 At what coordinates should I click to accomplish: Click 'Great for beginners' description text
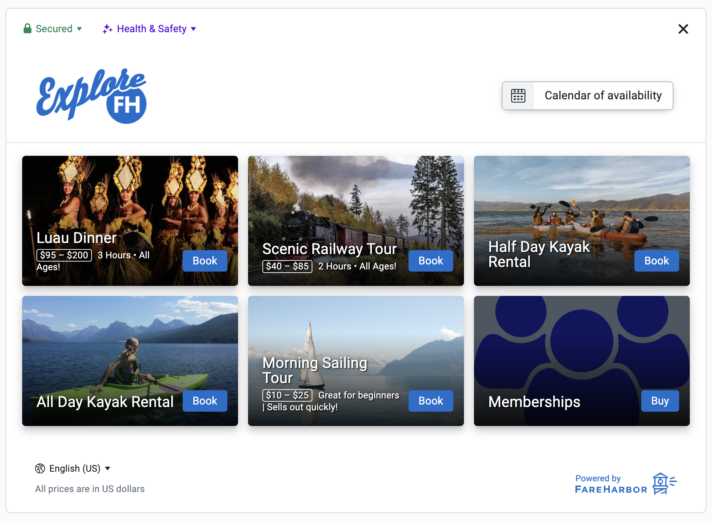click(x=359, y=395)
